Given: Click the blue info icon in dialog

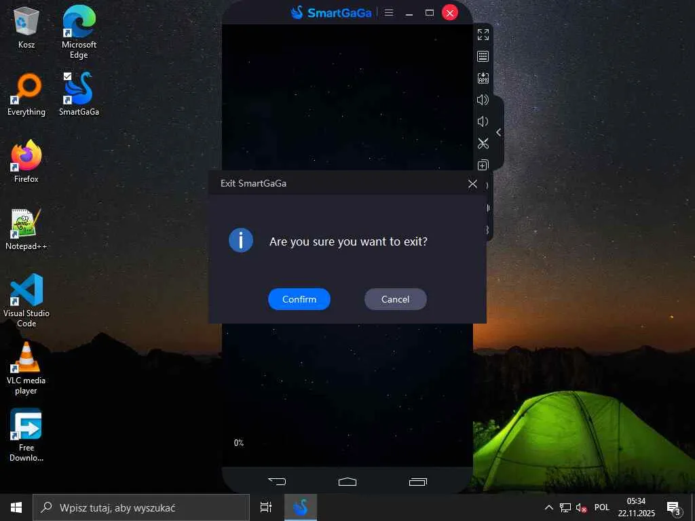Looking at the screenshot, I should coord(241,240).
